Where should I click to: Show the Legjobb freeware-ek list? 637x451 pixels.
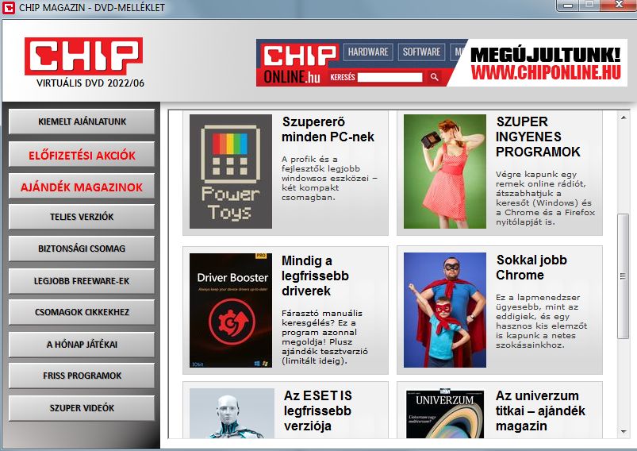tap(82, 281)
